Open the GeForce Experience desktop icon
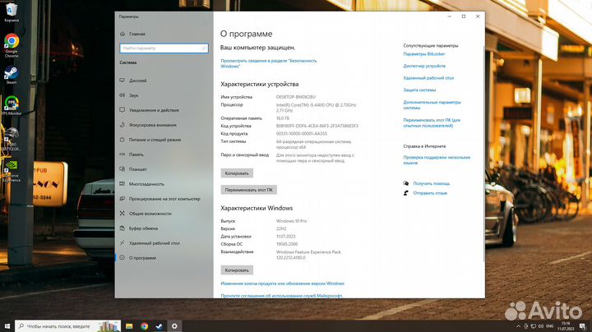592x332 pixels. click(12, 171)
